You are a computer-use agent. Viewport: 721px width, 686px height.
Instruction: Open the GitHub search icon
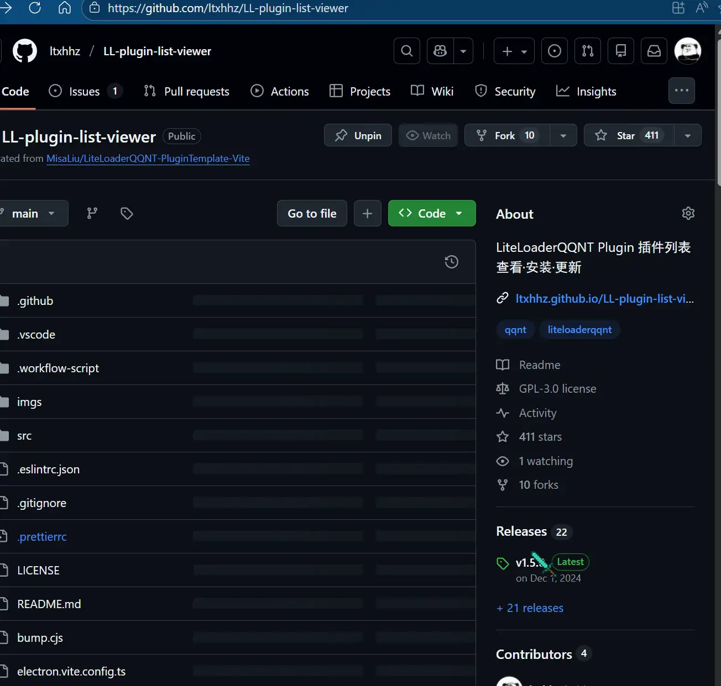pyautogui.click(x=407, y=51)
